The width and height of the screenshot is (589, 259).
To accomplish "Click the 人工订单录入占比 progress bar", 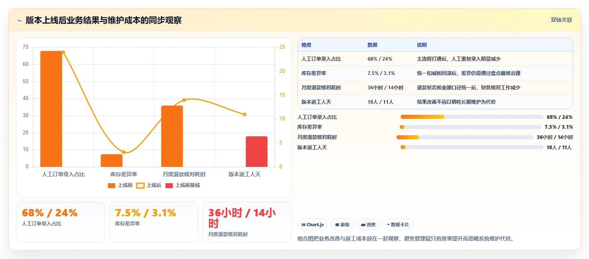I will (472, 117).
